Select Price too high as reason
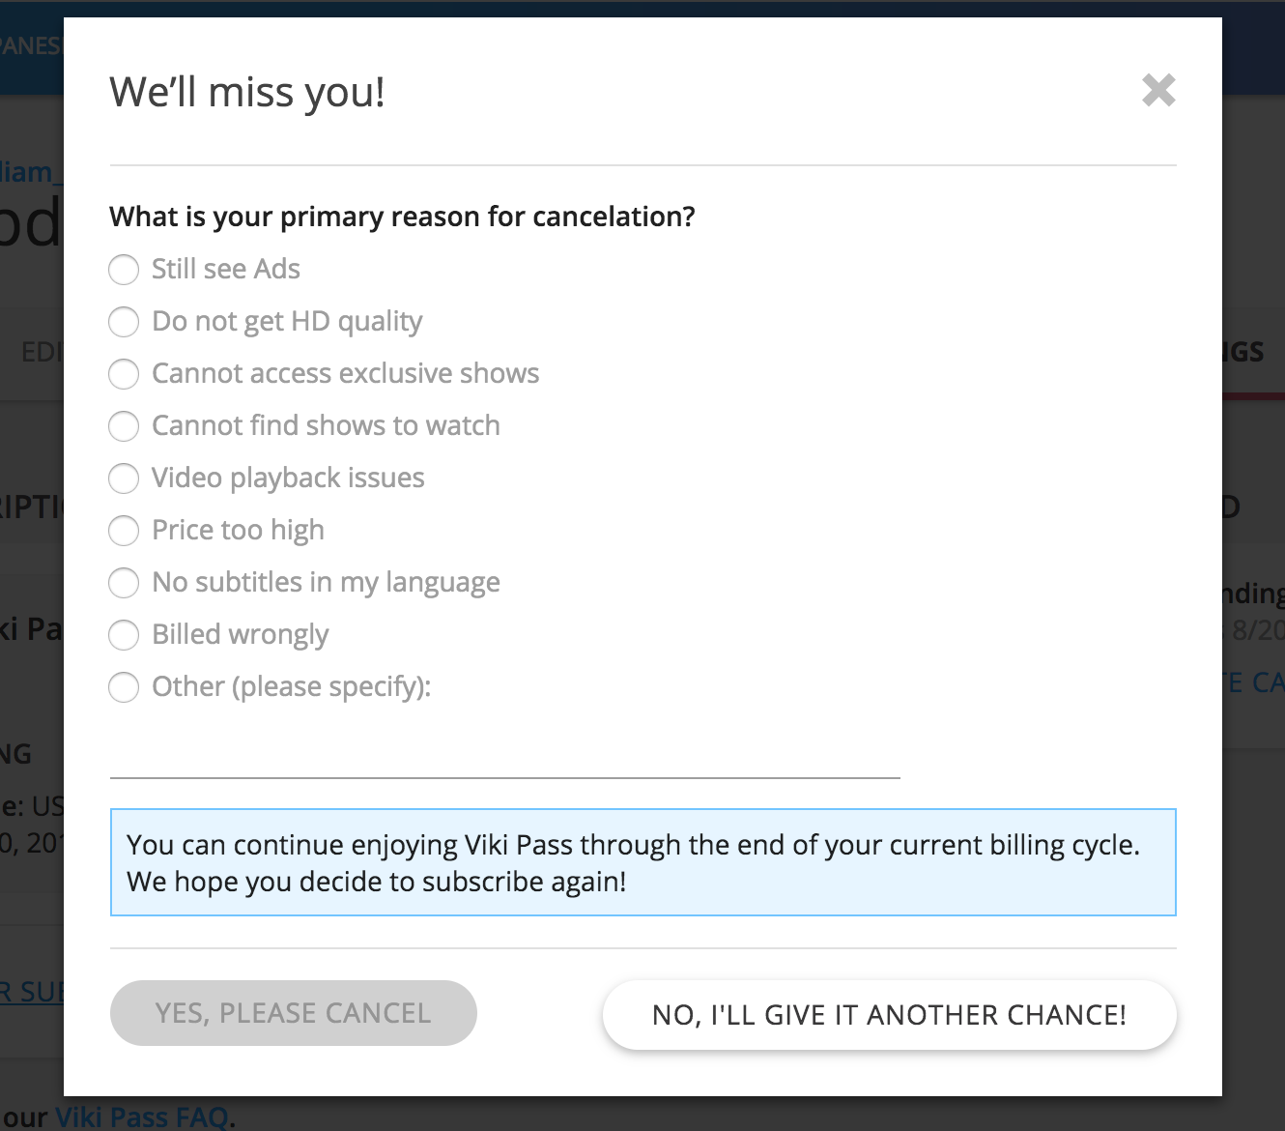The width and height of the screenshot is (1285, 1131). 124,531
